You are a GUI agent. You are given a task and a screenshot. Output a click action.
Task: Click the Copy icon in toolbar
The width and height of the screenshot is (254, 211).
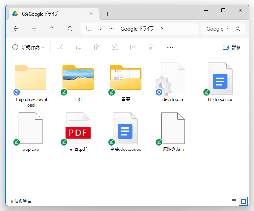[x=79, y=47]
